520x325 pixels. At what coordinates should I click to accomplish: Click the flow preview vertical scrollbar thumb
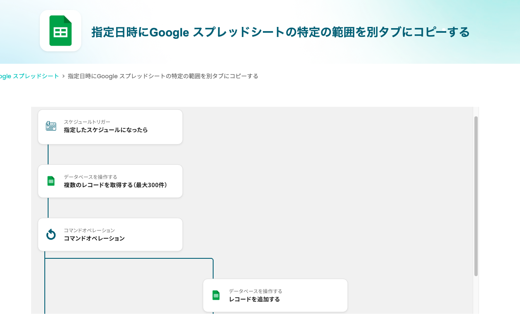476,196
